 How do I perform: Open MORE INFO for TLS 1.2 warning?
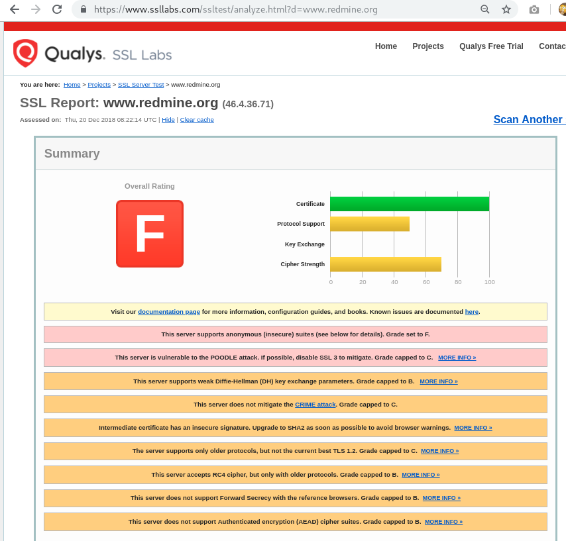point(439,451)
